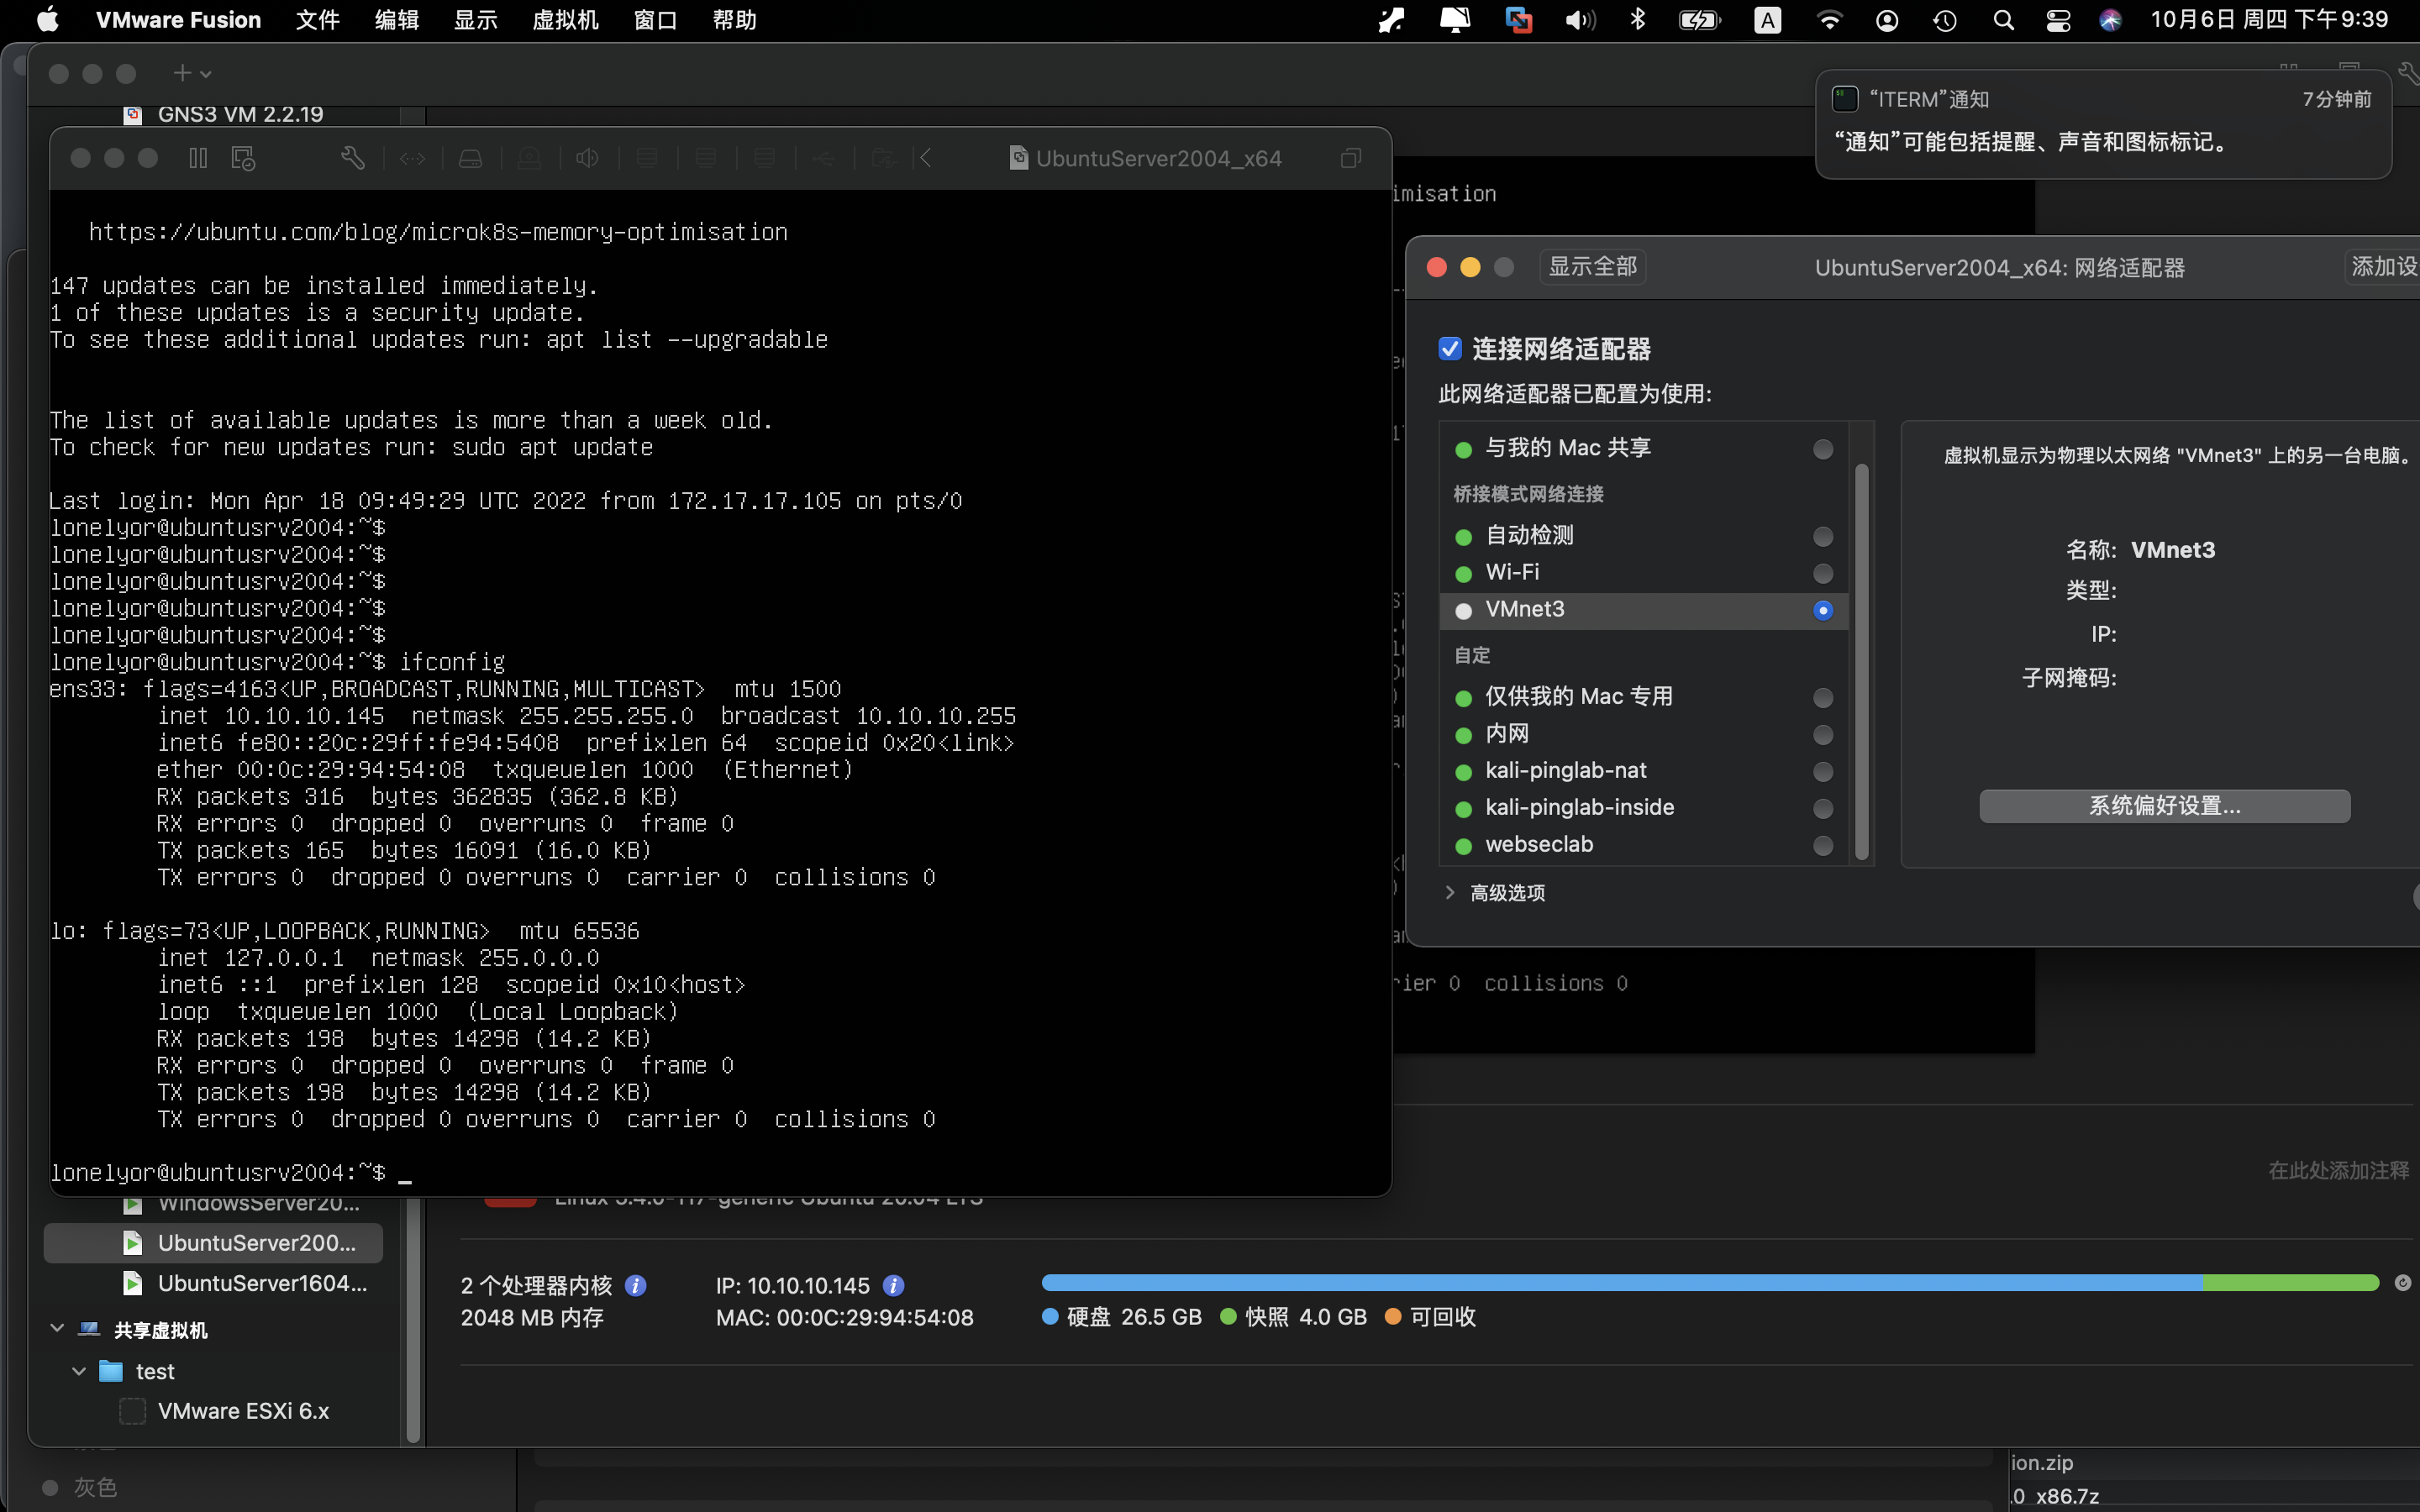Viewport: 2420px width, 1512px height.
Task: Click the camera device icon in VM toolbar
Action: coord(529,158)
